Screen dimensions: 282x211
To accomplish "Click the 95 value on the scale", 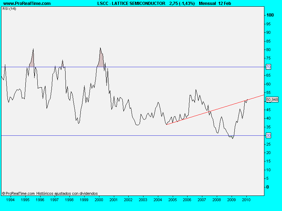I will point(268,24).
